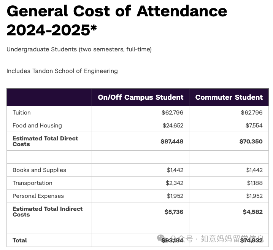Viewport: 273px width, 250px height.
Task: Select the $87,448 direct costs total
Action: point(172,141)
